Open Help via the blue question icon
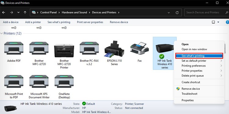Viewport: 229px width, 114px height. pos(227,22)
